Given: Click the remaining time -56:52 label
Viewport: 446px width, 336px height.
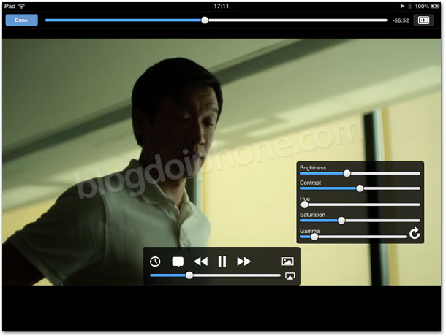Looking at the screenshot, I should (x=401, y=20).
